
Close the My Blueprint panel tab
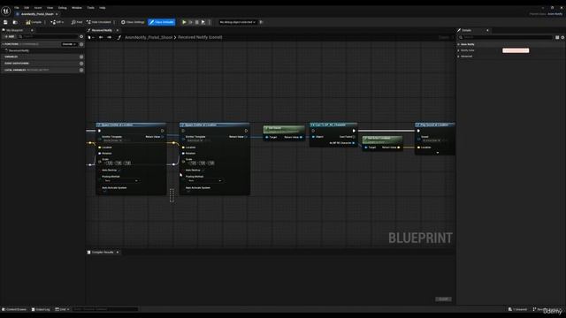pyautogui.click(x=32, y=30)
